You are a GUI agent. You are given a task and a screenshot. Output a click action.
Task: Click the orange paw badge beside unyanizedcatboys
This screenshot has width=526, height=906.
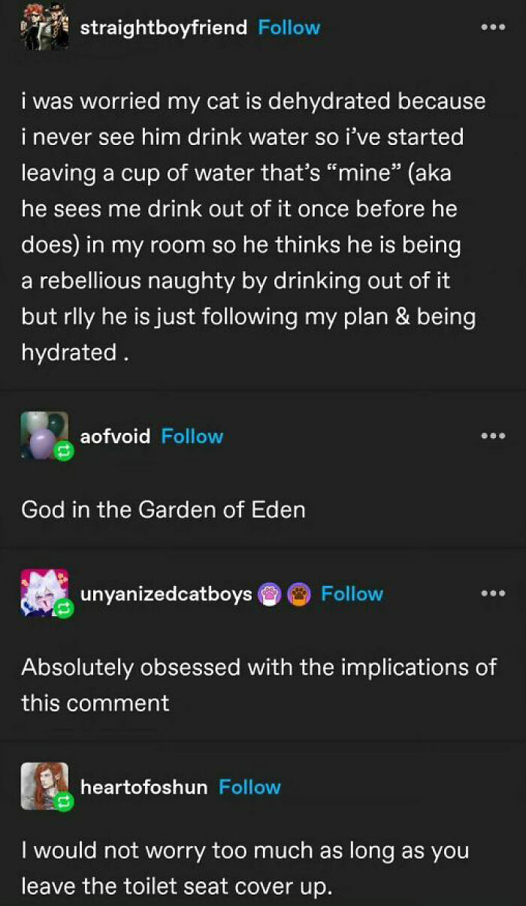point(299,594)
